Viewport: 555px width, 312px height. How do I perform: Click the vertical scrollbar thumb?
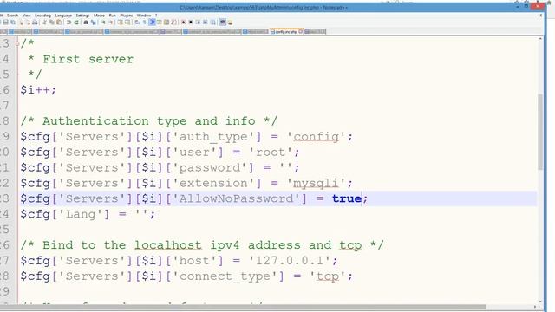click(x=540, y=132)
